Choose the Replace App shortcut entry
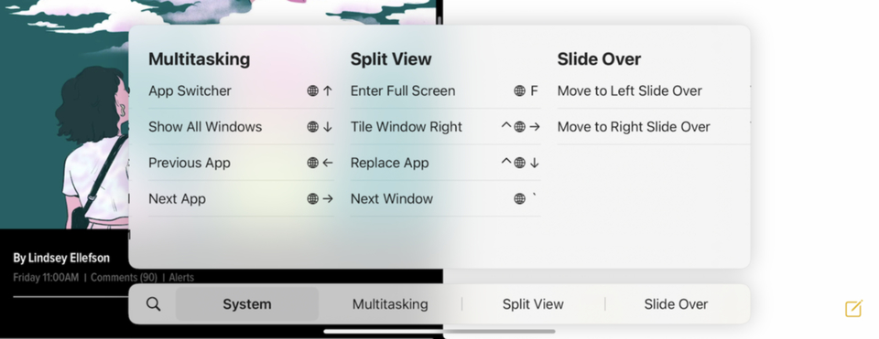This screenshot has height=339, width=879. coord(446,163)
